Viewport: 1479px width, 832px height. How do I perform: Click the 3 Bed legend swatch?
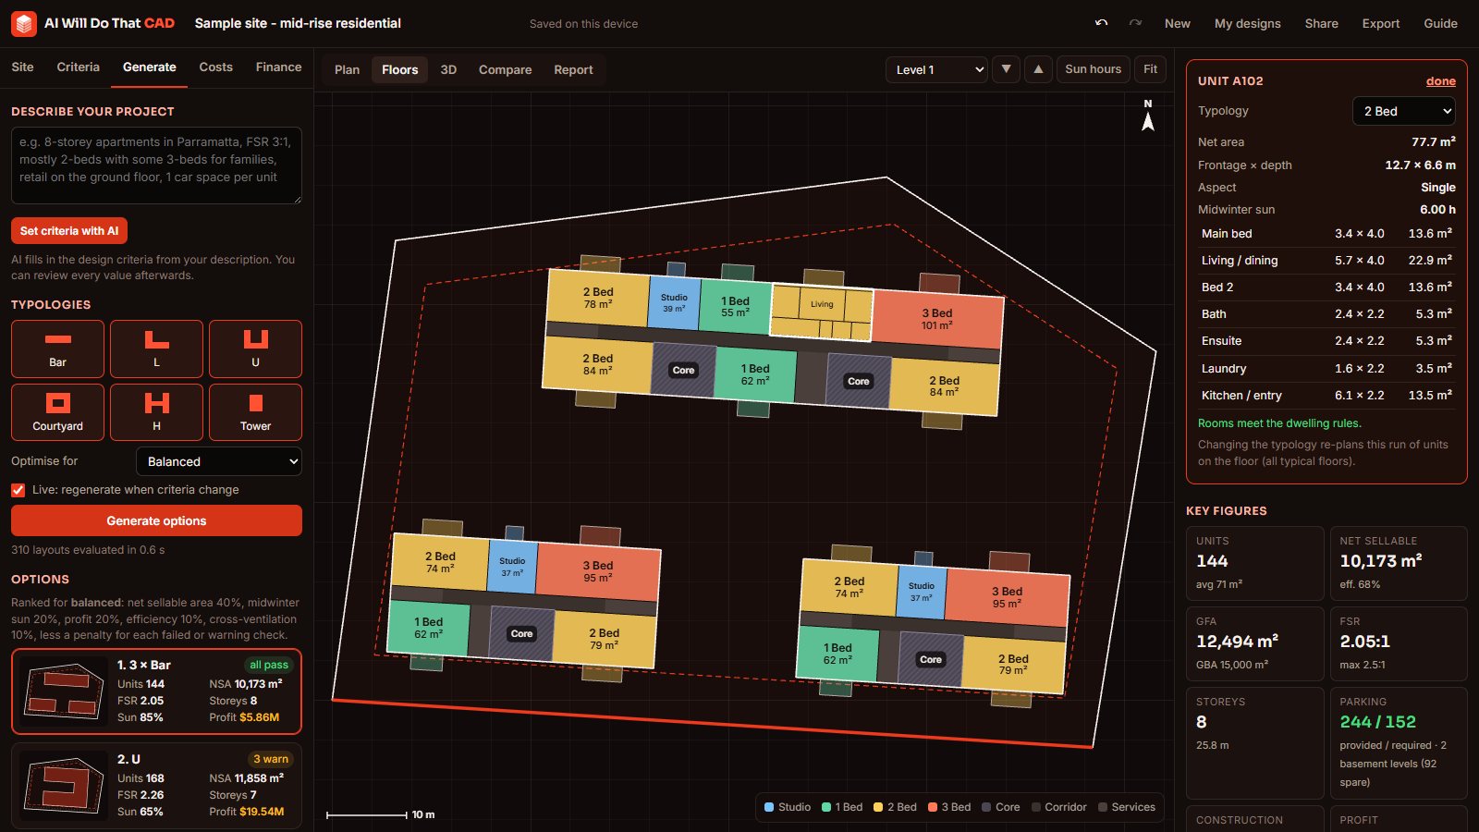[933, 807]
